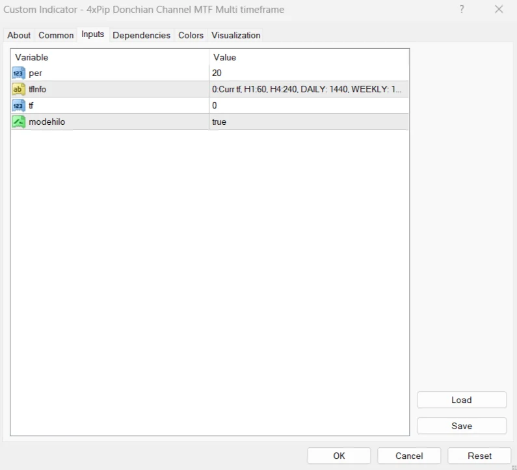517x470 pixels.
Task: Edit the tfInfo value string
Action: coord(309,89)
